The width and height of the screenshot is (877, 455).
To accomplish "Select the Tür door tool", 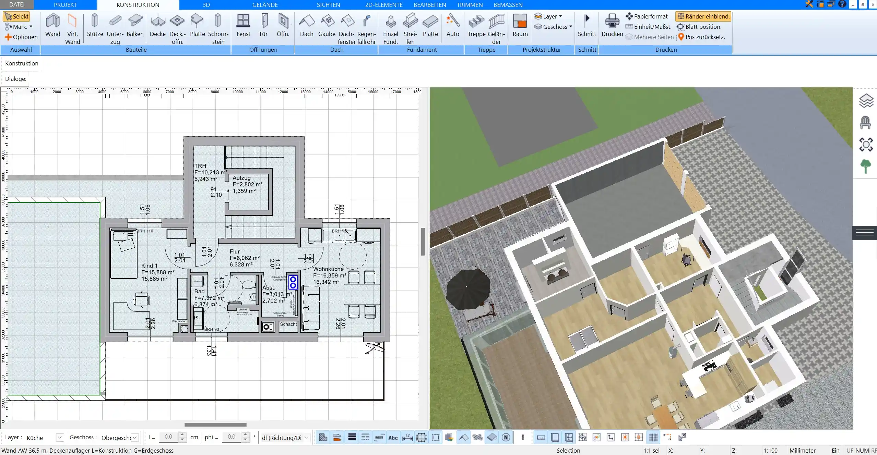I will [x=263, y=25].
